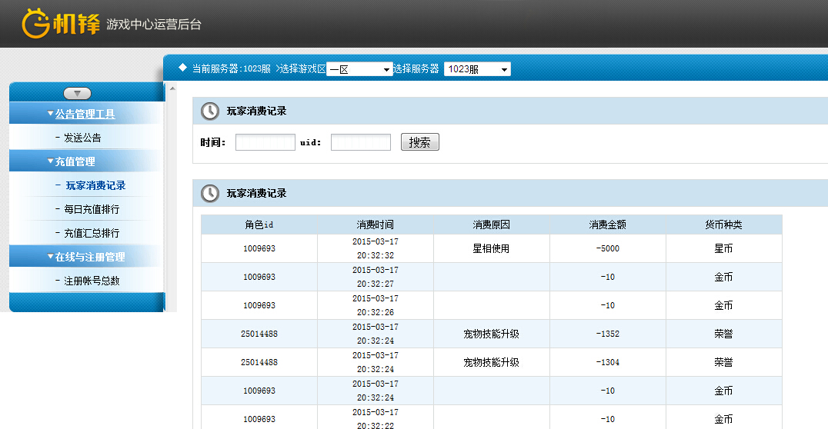The height and width of the screenshot is (429, 828).
Task: Click the 消费时间 column header
Action: click(x=376, y=224)
